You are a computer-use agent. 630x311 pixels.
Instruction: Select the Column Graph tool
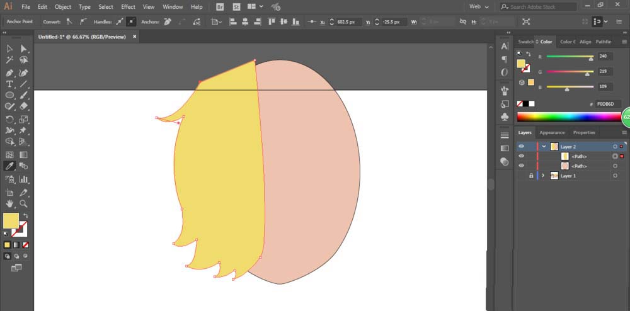24,179
